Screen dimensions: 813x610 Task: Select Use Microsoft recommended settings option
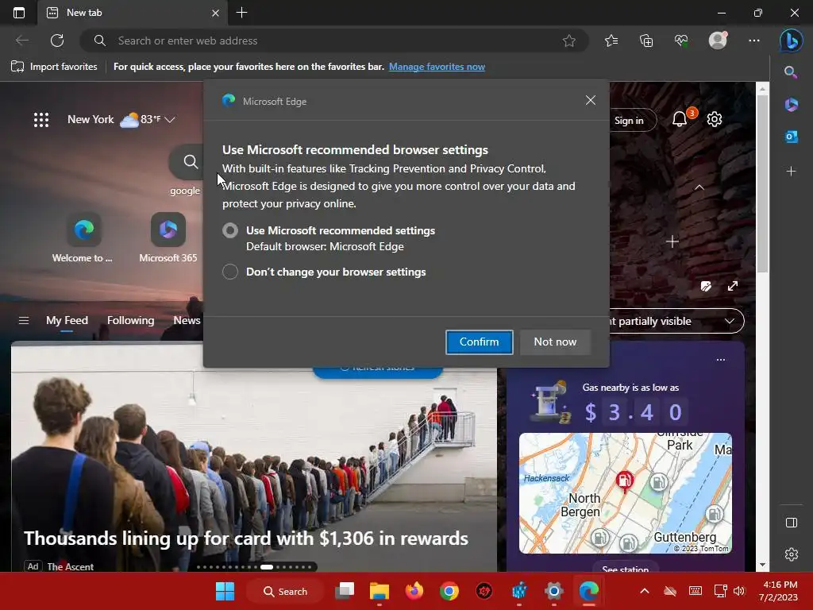pos(230,230)
